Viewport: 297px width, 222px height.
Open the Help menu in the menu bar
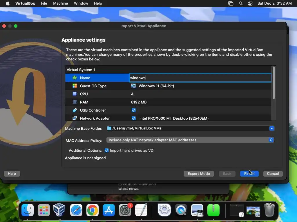98,3
